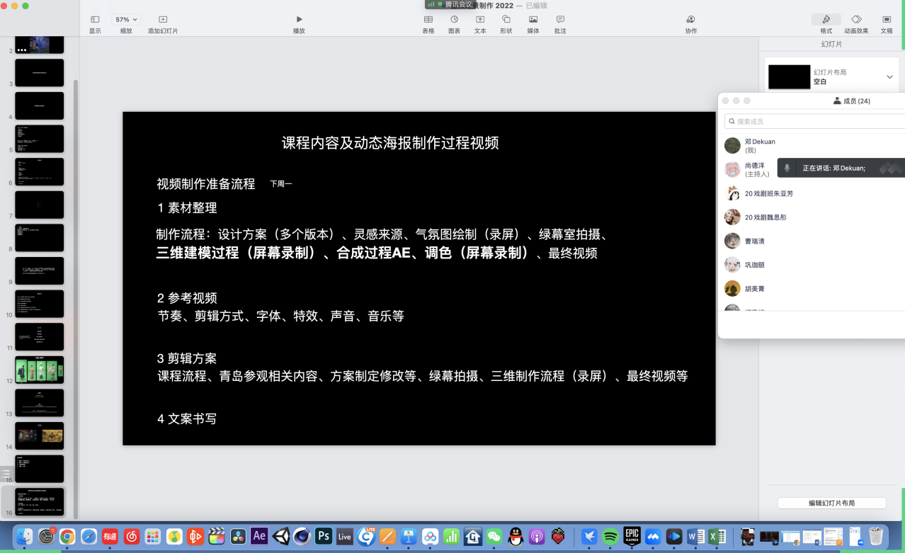Click the member search (搜索成员) field

pyautogui.click(x=814, y=121)
